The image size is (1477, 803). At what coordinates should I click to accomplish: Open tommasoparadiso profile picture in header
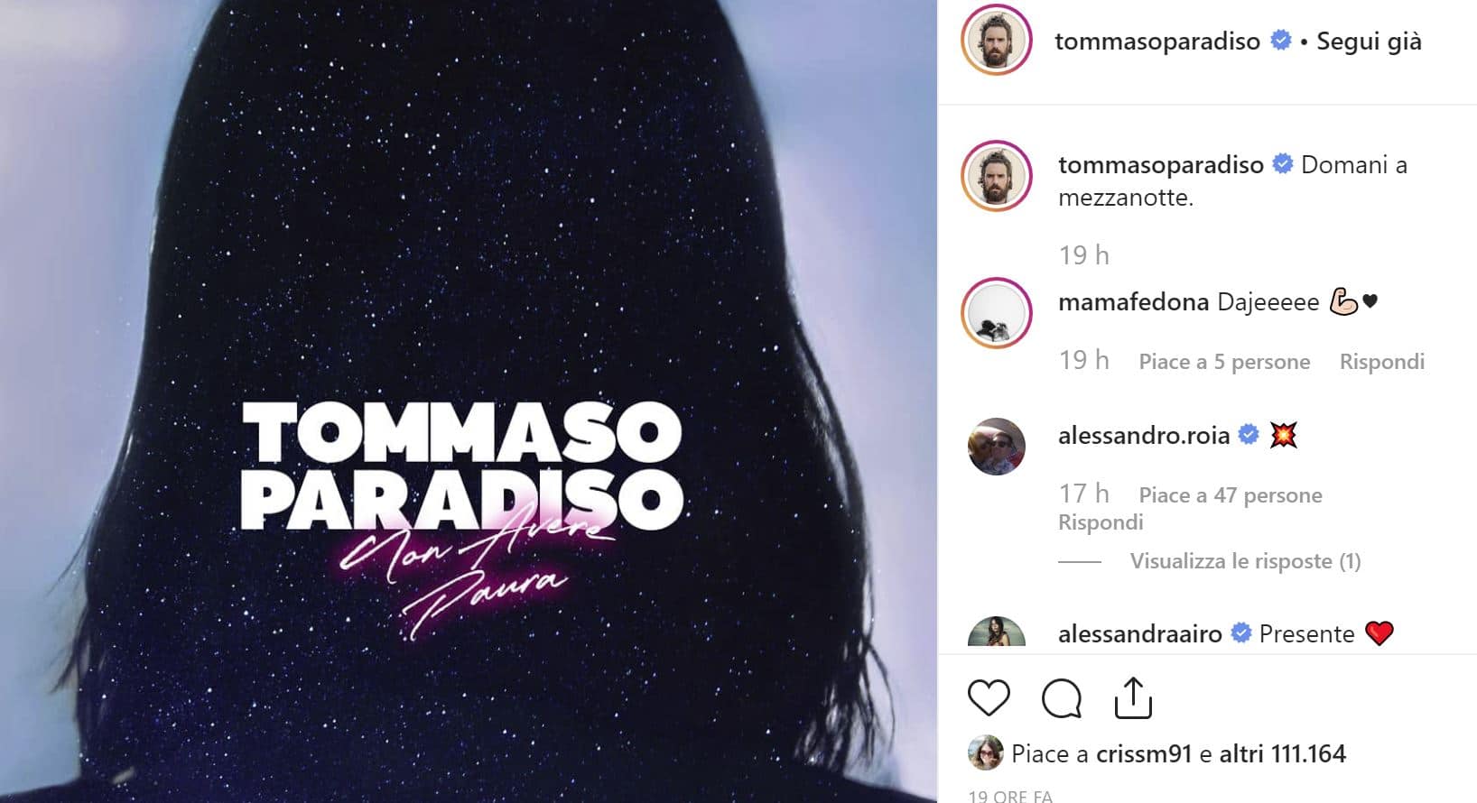click(996, 41)
